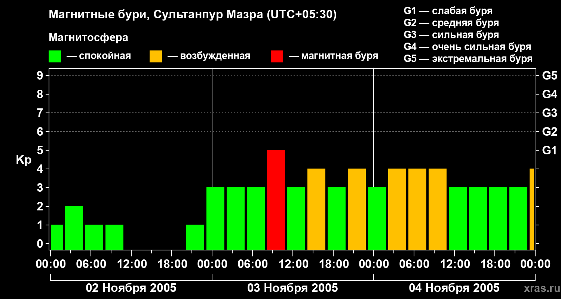
Task: Click the '18:00' time label above 04 Ноября
Action: tap(495, 264)
